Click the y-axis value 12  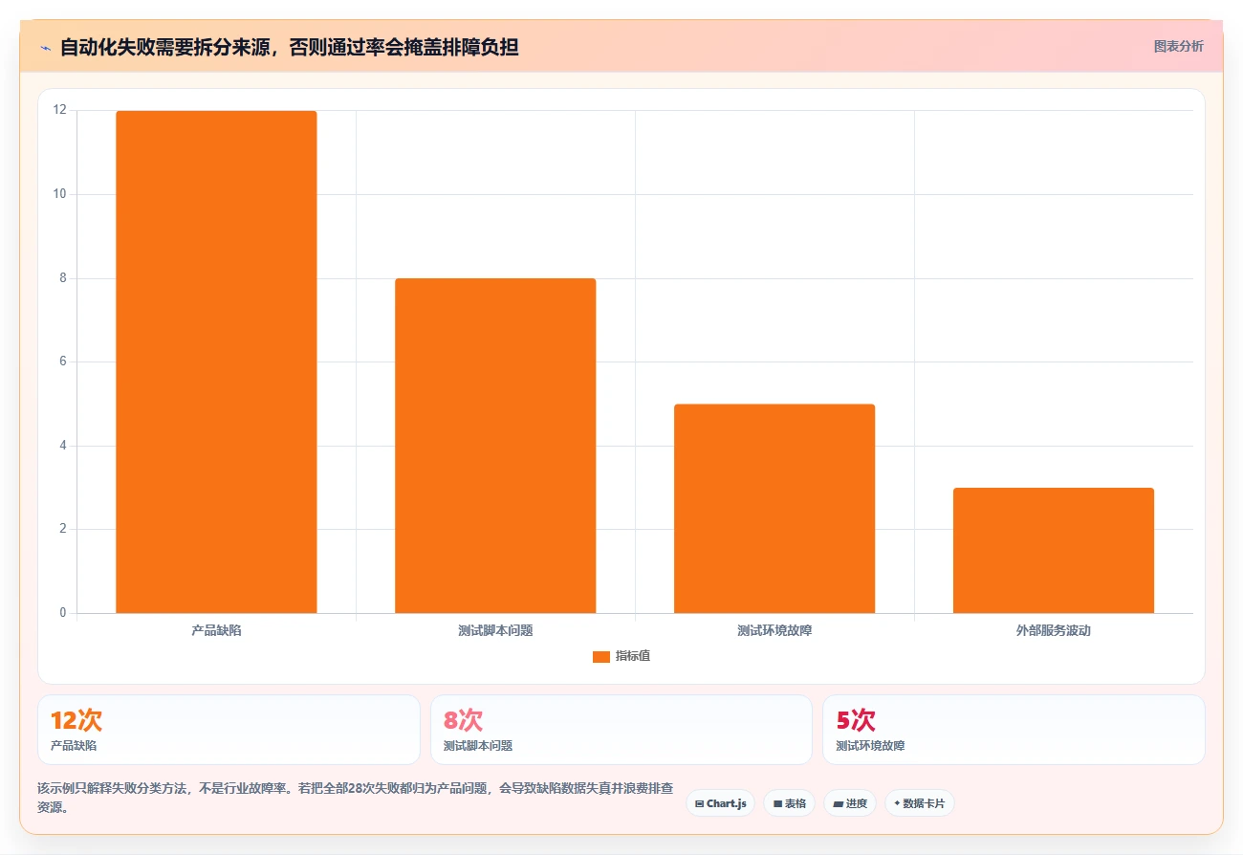[x=60, y=110]
